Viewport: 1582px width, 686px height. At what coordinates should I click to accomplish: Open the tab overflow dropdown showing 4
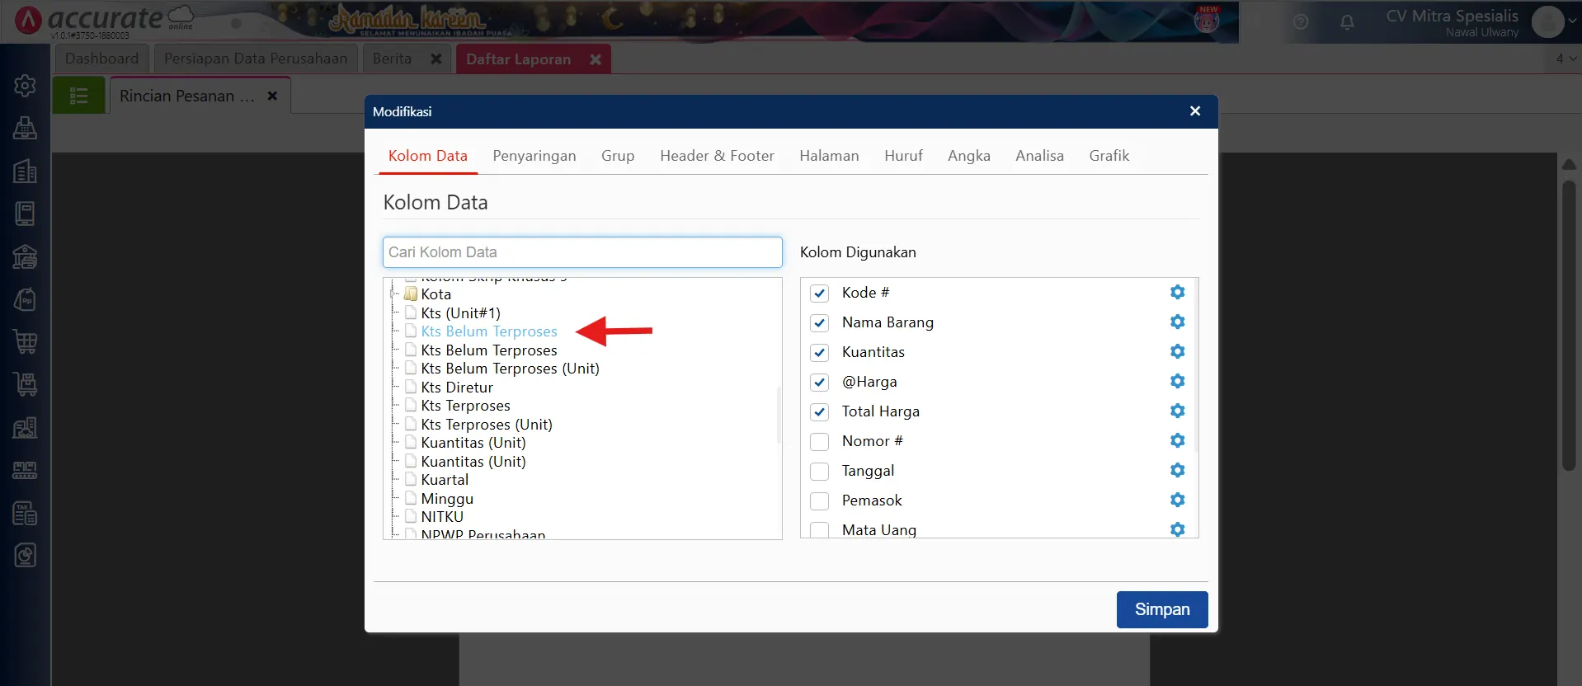pyautogui.click(x=1566, y=59)
